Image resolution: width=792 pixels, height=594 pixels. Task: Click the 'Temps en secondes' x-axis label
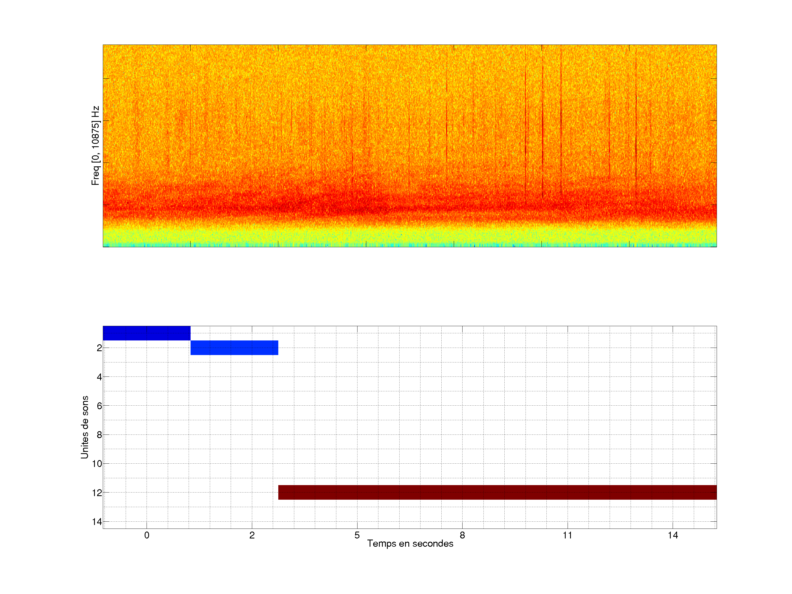[410, 543]
